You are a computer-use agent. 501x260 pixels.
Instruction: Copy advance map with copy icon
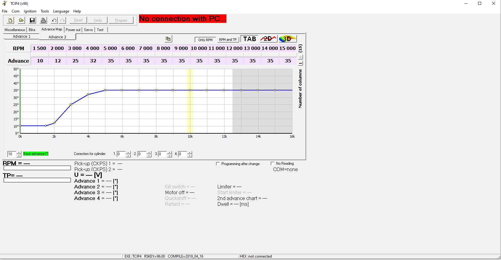168,39
